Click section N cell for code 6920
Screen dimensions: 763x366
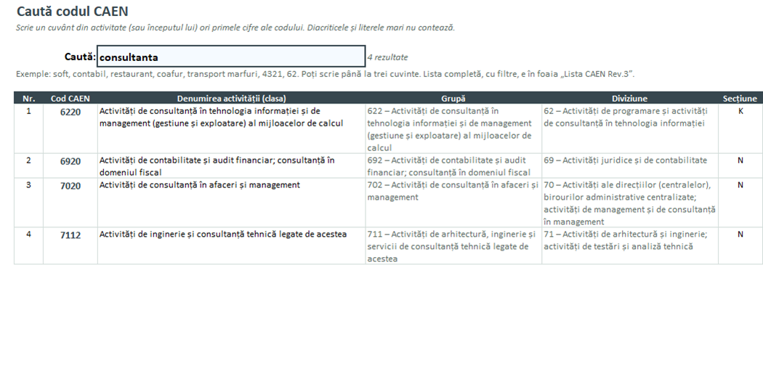click(x=740, y=166)
